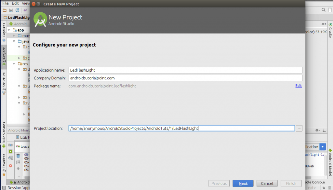The height and width of the screenshot is (190, 333).
Task: Select the app module in project tree
Action: pyautogui.click(x=18, y=30)
